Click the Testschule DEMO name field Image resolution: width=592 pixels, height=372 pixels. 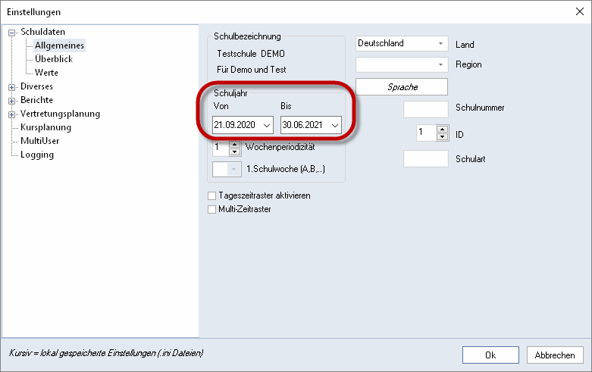(251, 54)
